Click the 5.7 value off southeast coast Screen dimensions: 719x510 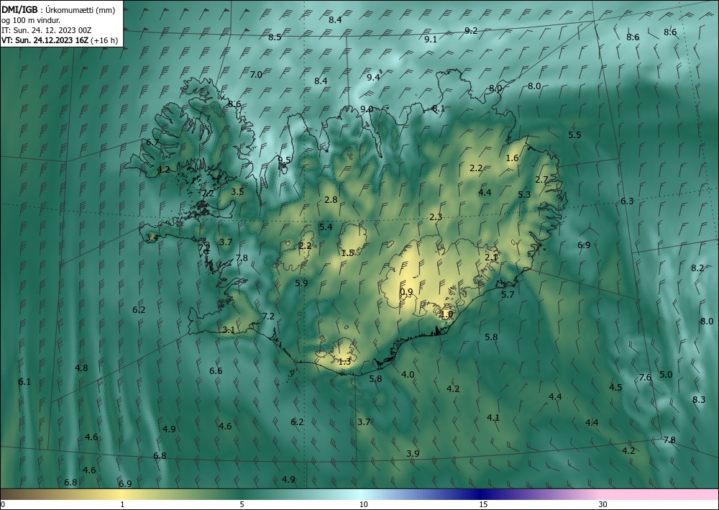508,294
